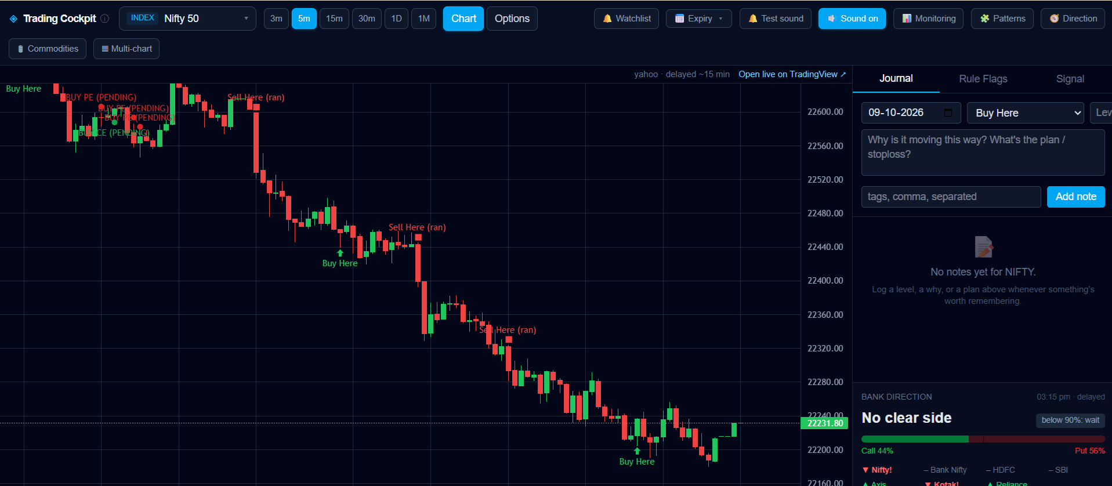
Task: Open the Patterns panel
Action: tap(1002, 19)
